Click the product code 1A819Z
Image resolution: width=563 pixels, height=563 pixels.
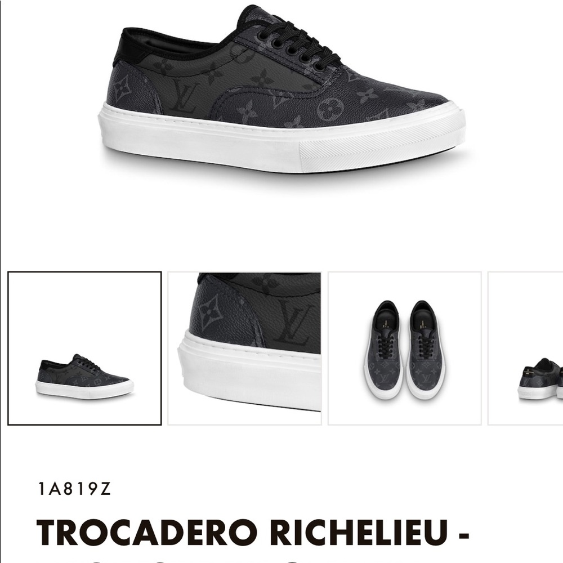tap(74, 489)
